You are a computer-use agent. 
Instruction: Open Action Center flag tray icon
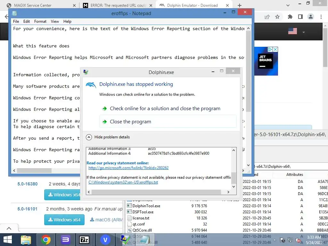tap(283, 240)
